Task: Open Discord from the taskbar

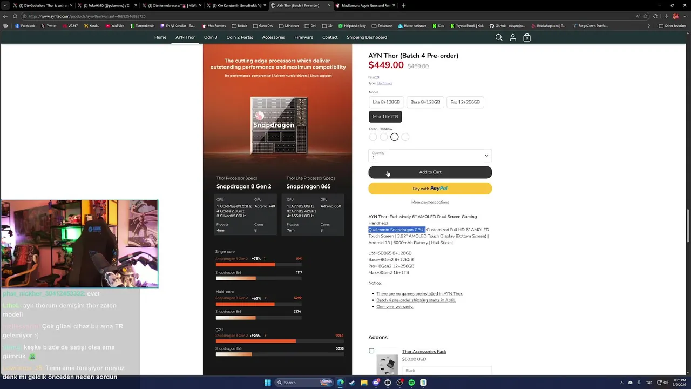Action: click(x=376, y=383)
